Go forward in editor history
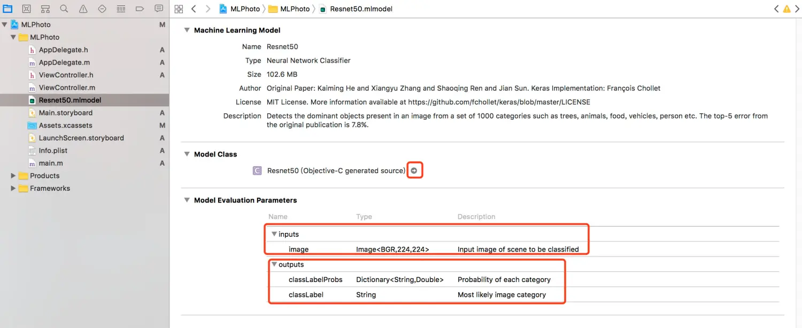 208,9
